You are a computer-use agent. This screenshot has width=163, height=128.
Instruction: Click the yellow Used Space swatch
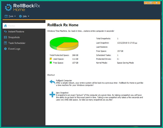(51, 59)
